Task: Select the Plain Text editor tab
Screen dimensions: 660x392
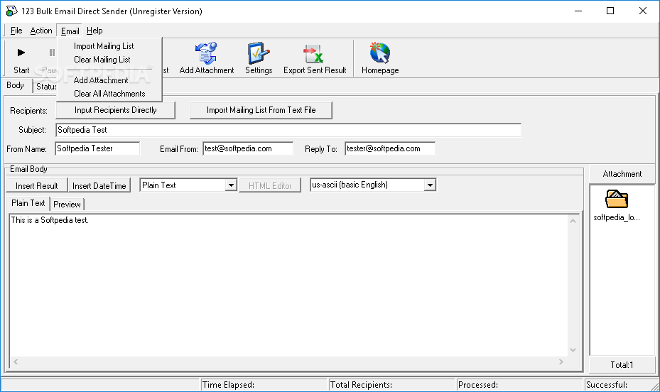Action: click(28, 203)
